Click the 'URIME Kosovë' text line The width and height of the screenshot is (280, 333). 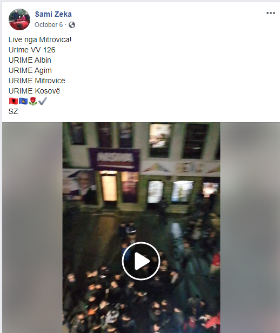(34, 91)
